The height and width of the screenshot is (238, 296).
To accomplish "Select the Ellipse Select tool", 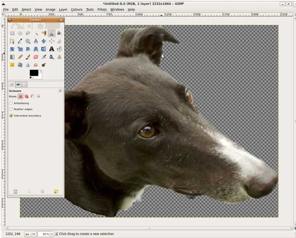I will click(x=20, y=33).
